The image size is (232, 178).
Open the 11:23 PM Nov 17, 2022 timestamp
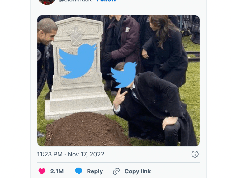[71, 154]
